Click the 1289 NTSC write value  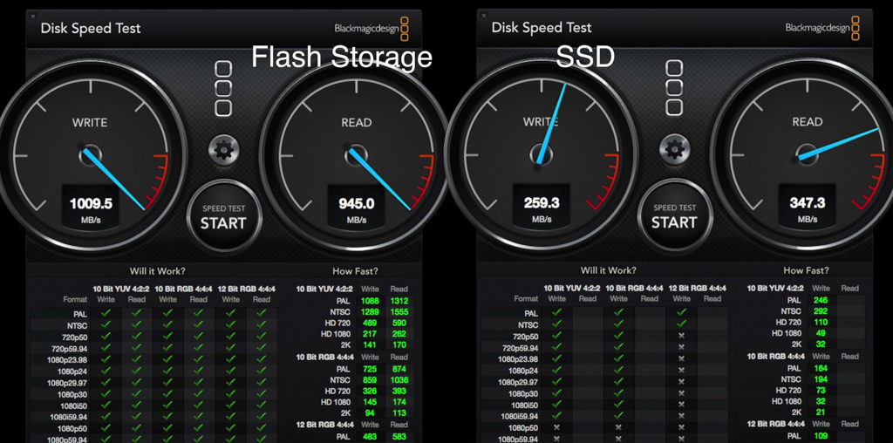(x=370, y=312)
